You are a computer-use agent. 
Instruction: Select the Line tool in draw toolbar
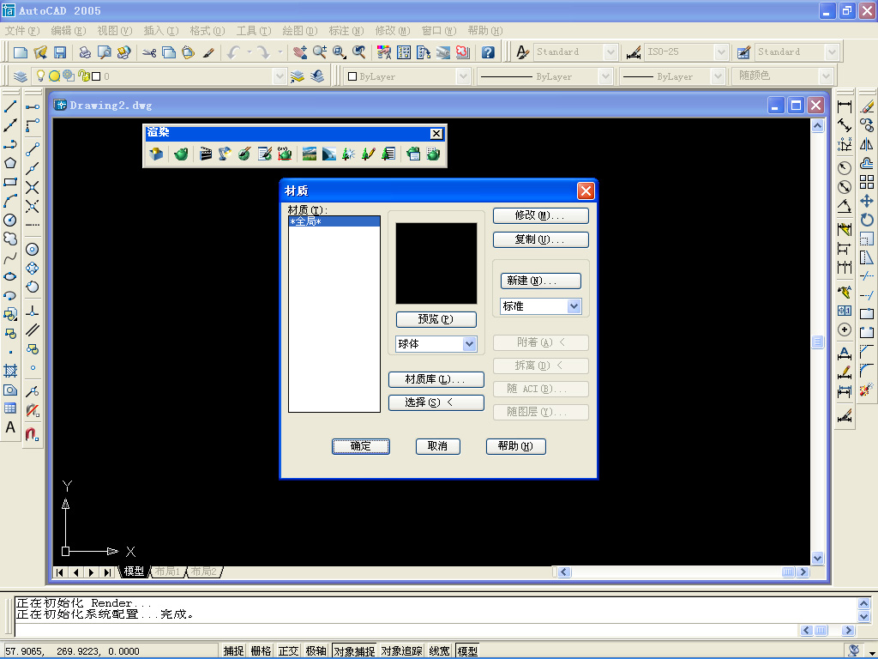tap(10, 106)
